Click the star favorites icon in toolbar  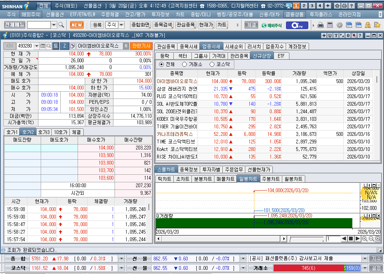(x=377, y=25)
